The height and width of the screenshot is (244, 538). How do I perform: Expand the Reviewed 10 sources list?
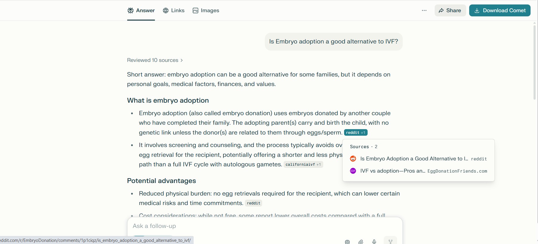[155, 60]
